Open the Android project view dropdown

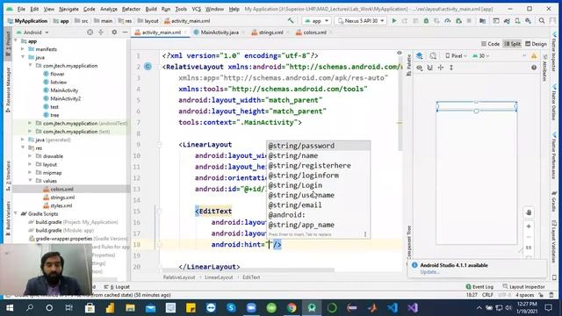[x=32, y=32]
